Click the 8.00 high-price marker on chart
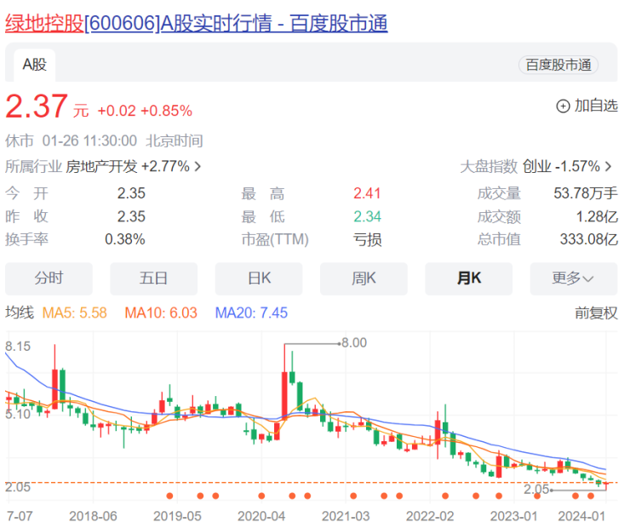The width and height of the screenshot is (630, 528). tap(354, 342)
